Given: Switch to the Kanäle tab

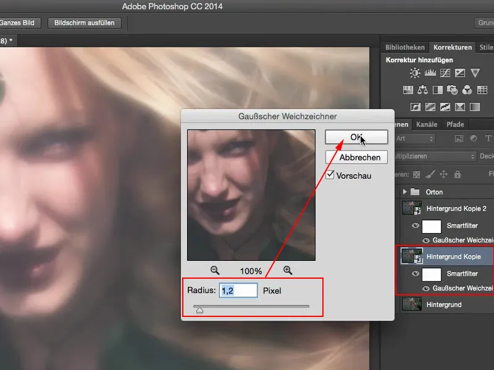Looking at the screenshot, I should 427,125.
